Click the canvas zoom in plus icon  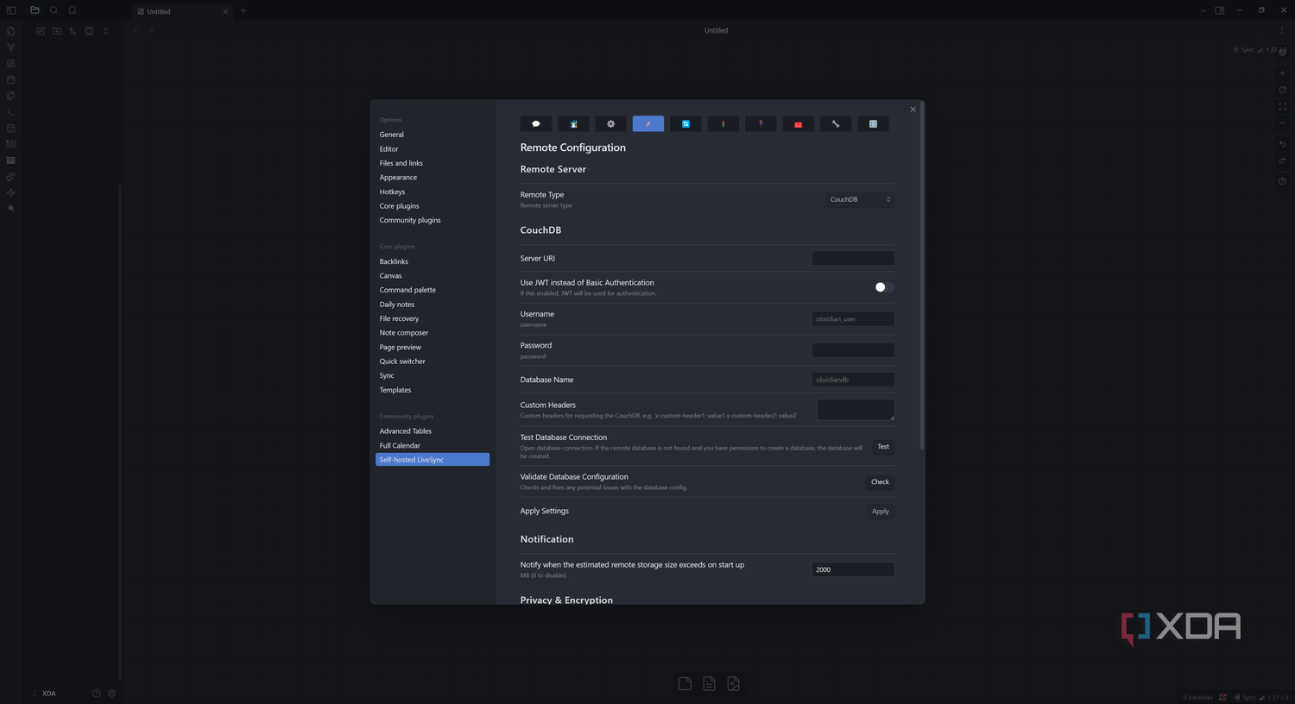click(1282, 73)
